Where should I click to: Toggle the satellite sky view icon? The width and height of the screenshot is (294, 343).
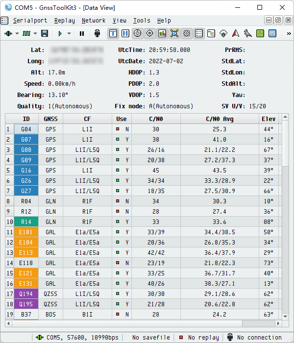(x=174, y=33)
